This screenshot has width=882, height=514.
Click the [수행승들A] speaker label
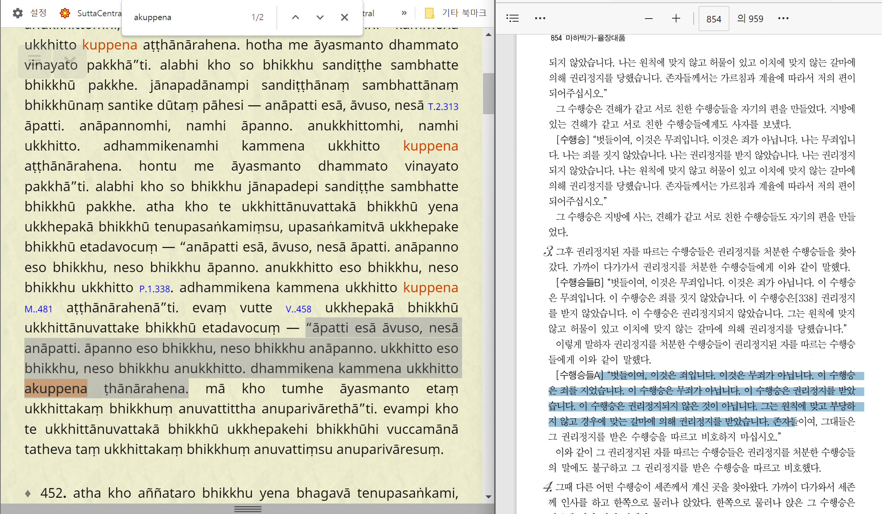[x=580, y=375]
